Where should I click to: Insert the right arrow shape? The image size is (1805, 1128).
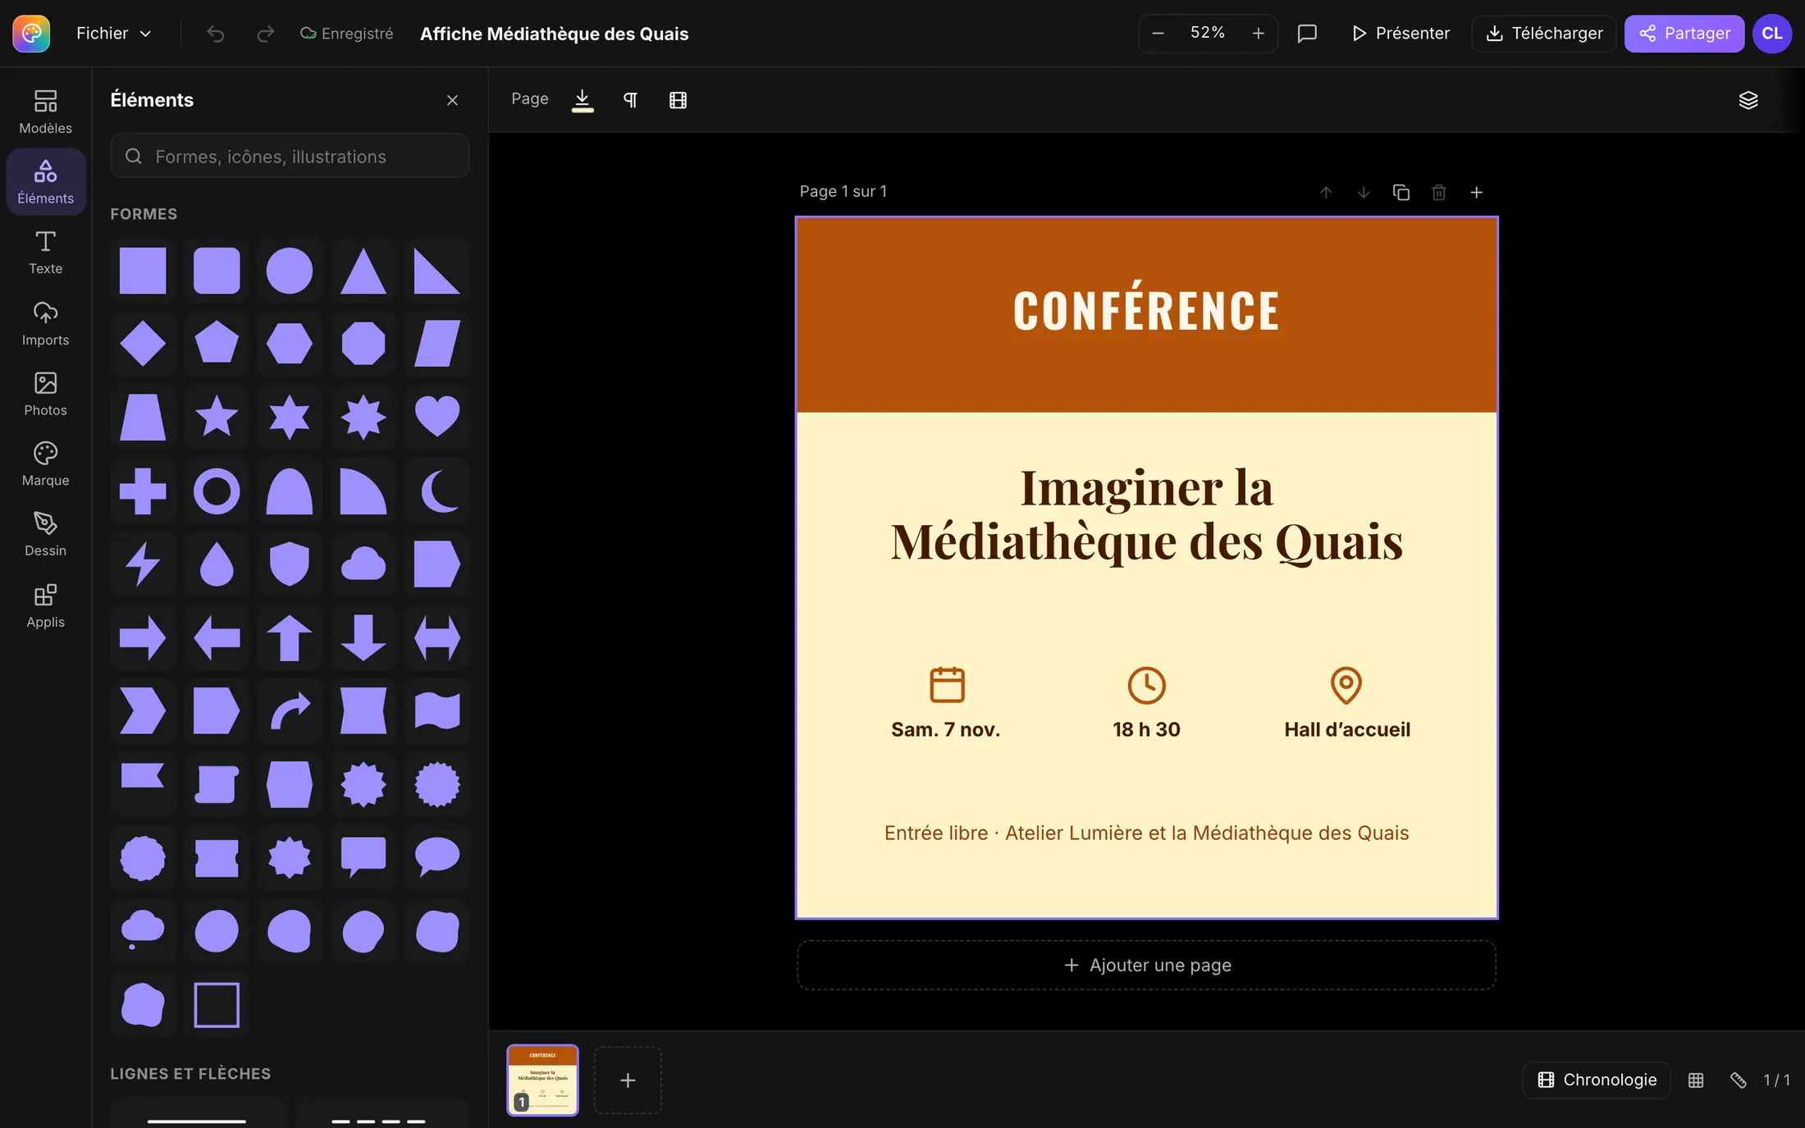pyautogui.click(x=143, y=637)
